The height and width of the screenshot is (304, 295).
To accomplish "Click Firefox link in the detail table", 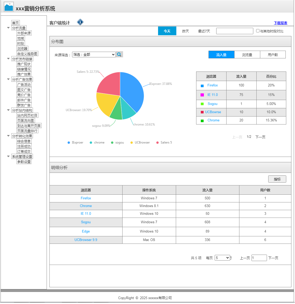I will point(86,198).
